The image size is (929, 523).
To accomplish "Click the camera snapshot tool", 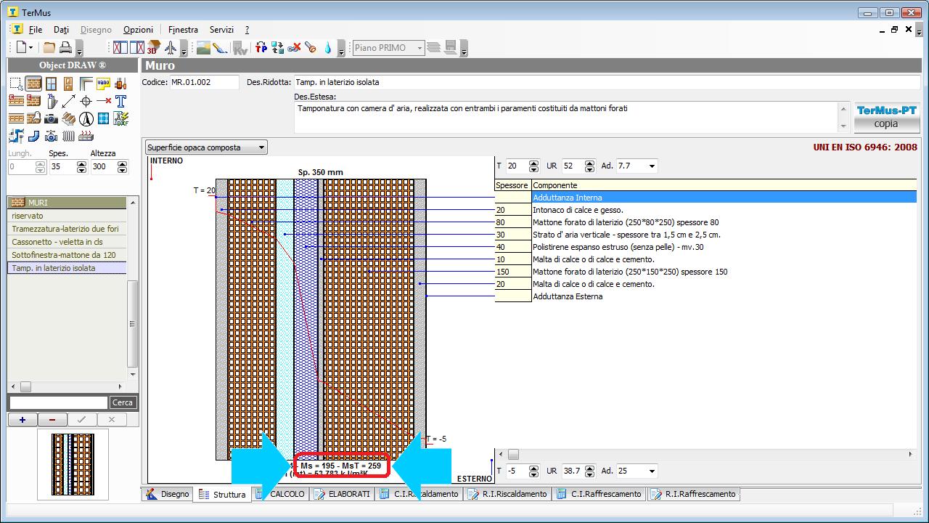I will point(51,118).
